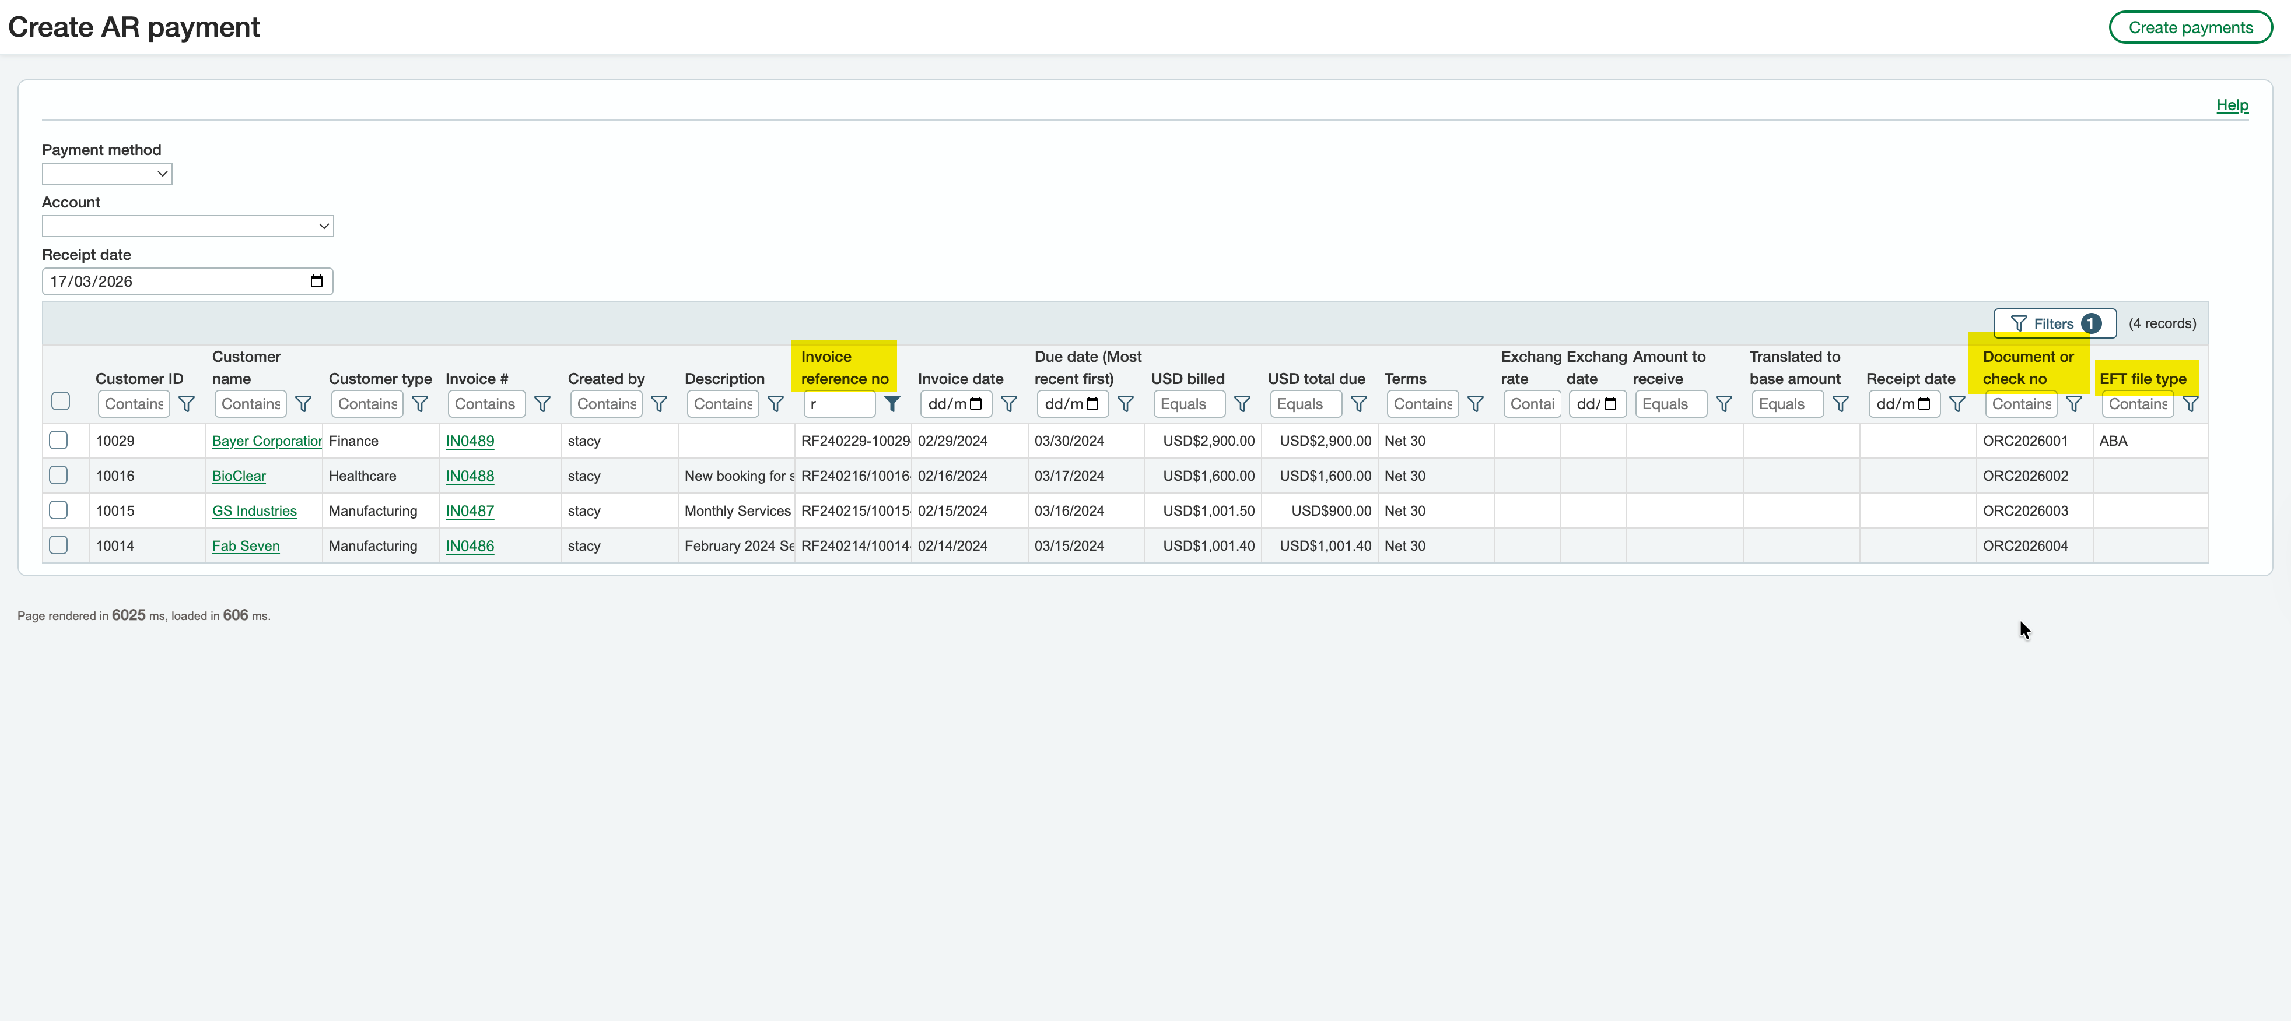
Task: Open the Filters panel button
Action: pos(2054,323)
